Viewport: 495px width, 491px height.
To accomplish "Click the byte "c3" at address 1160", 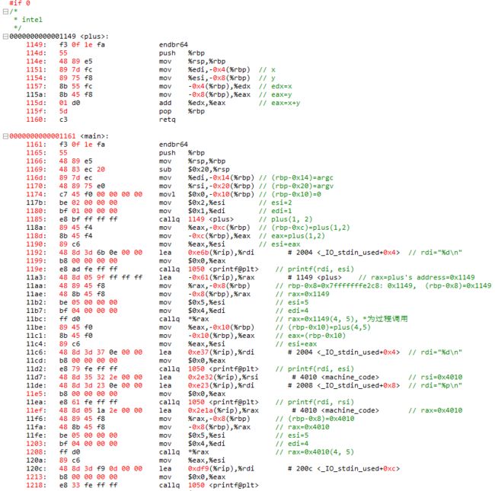I will 63,120.
